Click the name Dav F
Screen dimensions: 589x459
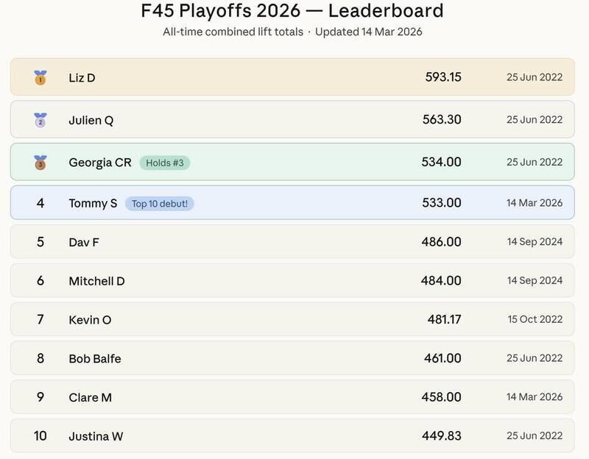click(84, 242)
